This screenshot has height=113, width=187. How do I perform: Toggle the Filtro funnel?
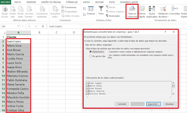pos(101,11)
